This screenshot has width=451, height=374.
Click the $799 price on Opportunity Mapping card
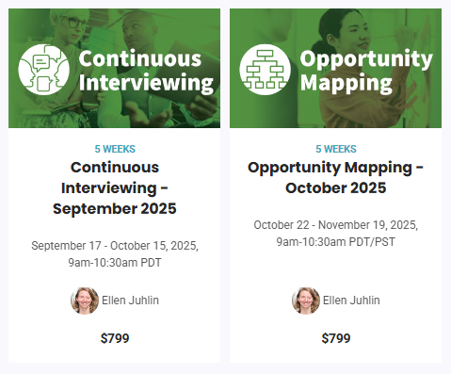click(x=336, y=338)
